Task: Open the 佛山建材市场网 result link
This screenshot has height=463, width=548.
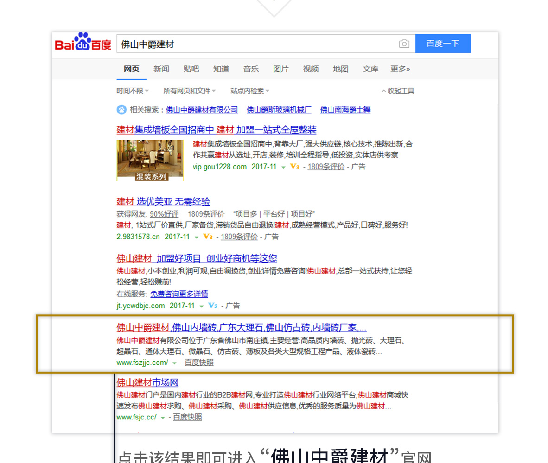Action: [147, 382]
